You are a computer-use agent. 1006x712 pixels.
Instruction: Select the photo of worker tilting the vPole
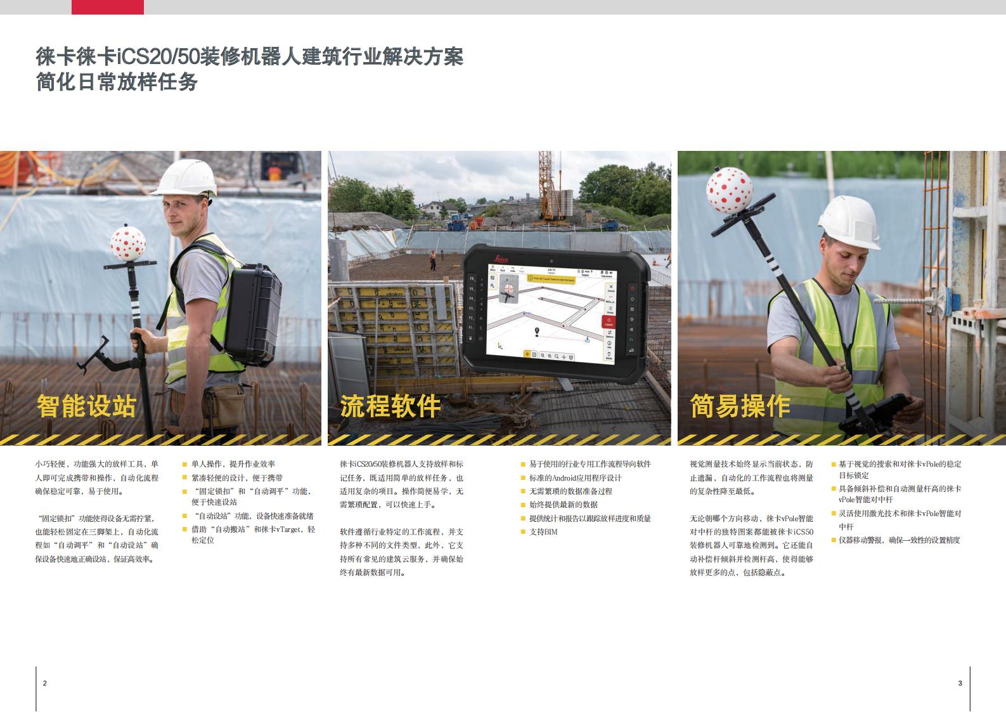842,298
